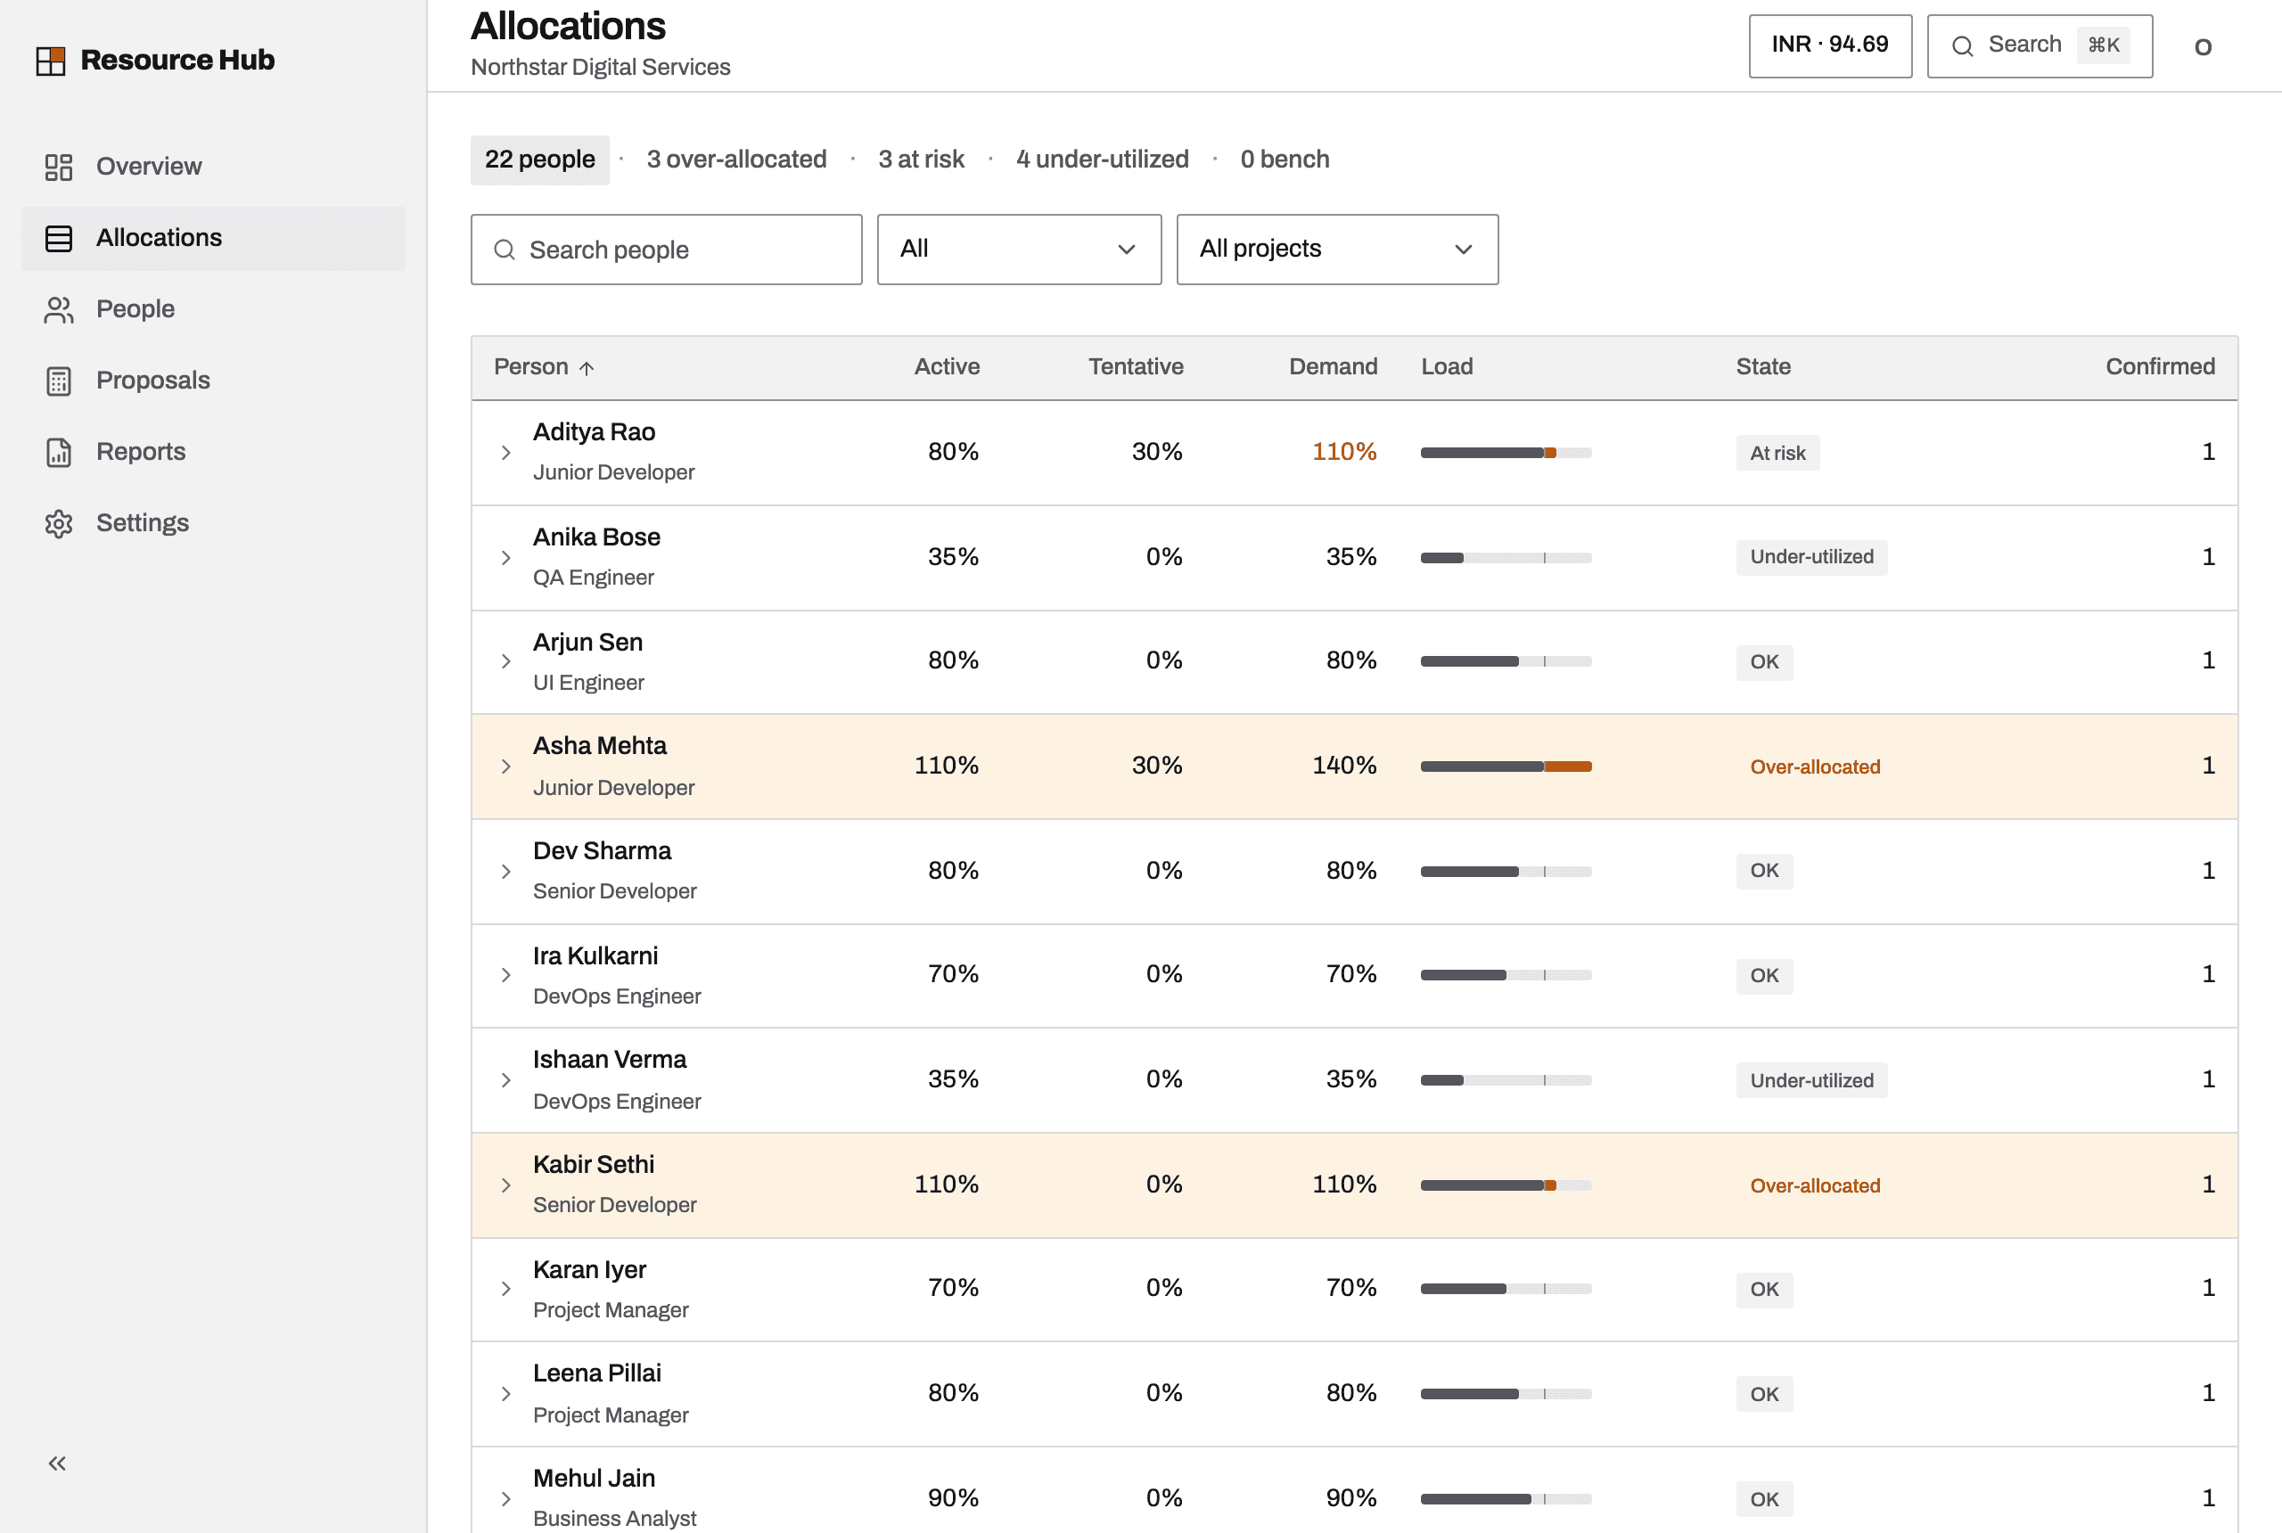This screenshot has height=1533, width=2282.
Task: Focus the 'Search people' field
Action: (x=666, y=250)
